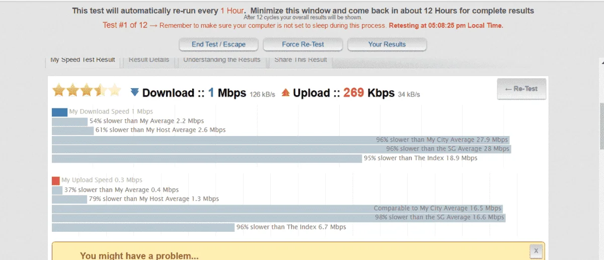This screenshot has width=604, height=260.
Task: Click the End Test / Escape button
Action: coord(218,44)
